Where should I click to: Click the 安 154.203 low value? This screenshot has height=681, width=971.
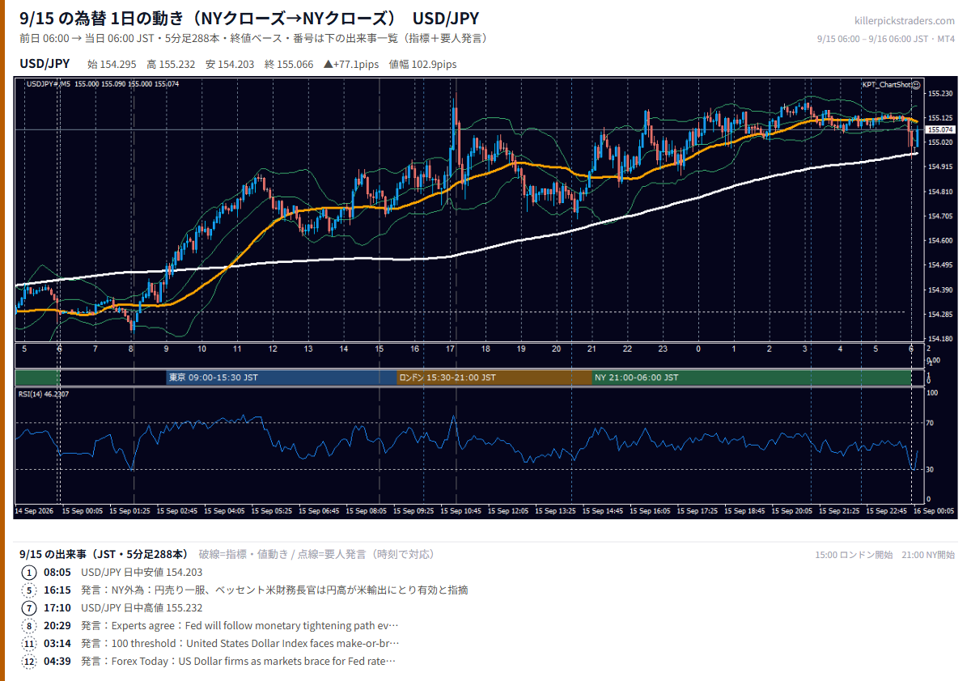230,65
